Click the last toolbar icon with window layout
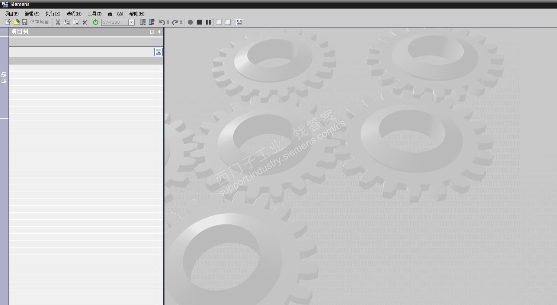The height and width of the screenshot is (305, 557). coord(239,22)
